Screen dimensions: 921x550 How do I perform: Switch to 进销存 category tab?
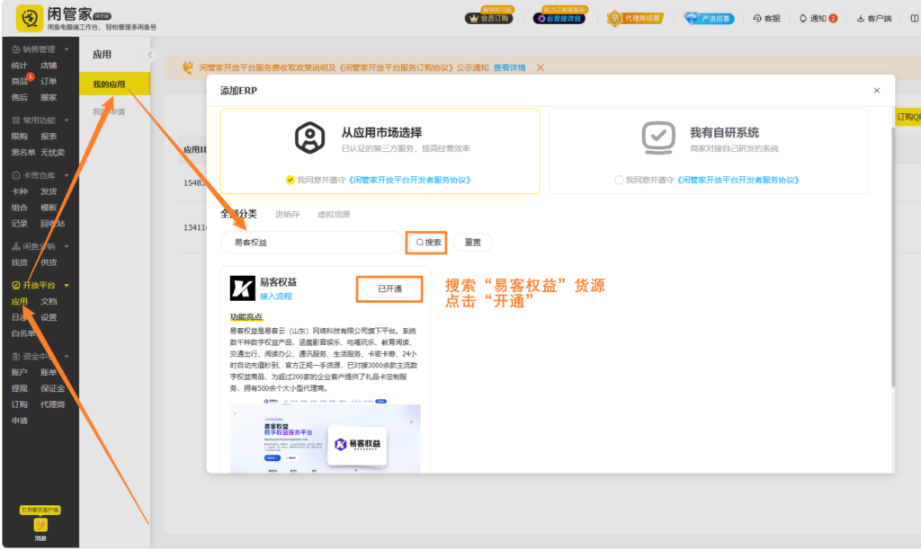(x=287, y=214)
